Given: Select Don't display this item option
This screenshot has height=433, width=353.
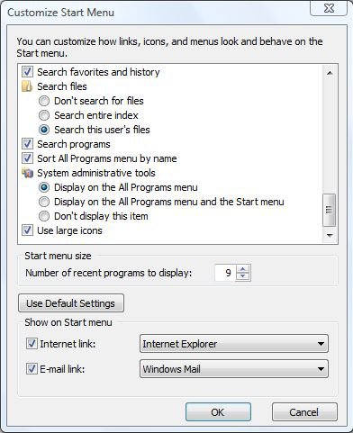Looking at the screenshot, I should pos(44,216).
